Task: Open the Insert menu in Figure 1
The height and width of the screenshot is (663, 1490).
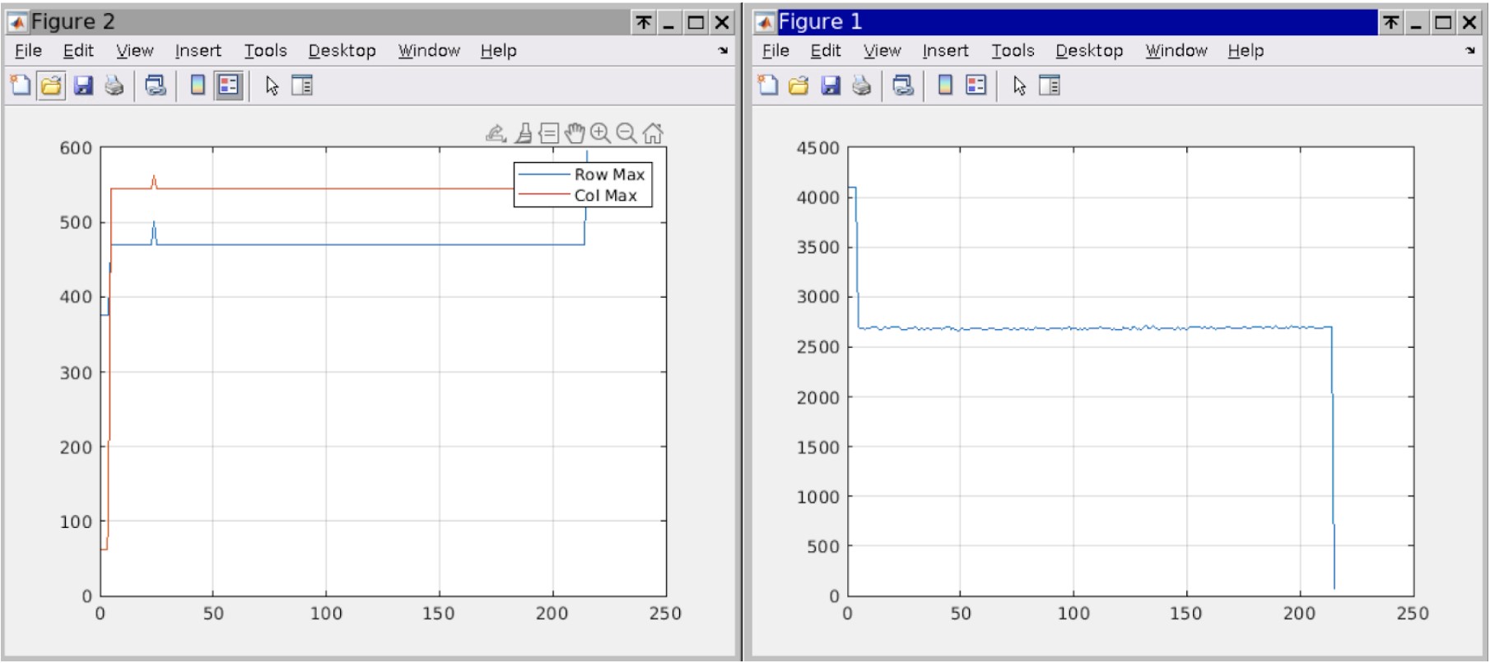Action: pos(945,51)
